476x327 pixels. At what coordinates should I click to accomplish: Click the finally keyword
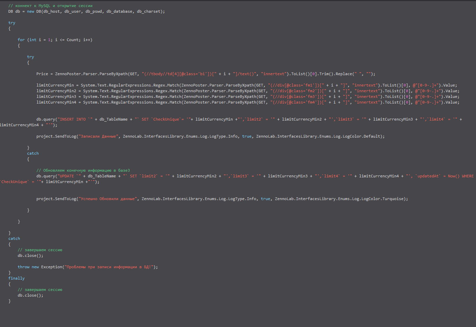(x=16, y=278)
